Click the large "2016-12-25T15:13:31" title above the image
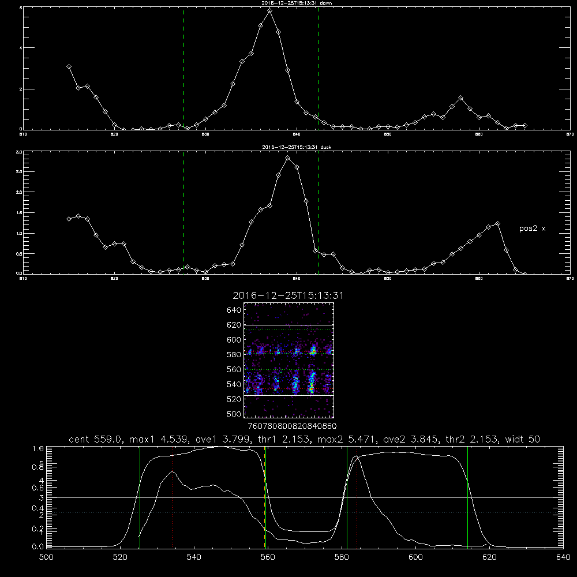The image size is (577, 577). click(x=288, y=295)
